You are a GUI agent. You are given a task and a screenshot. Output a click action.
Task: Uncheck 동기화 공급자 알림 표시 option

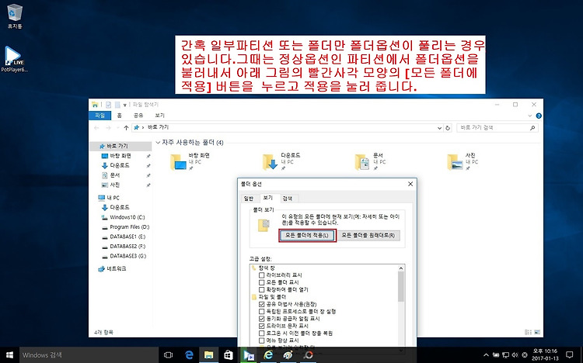click(261, 319)
